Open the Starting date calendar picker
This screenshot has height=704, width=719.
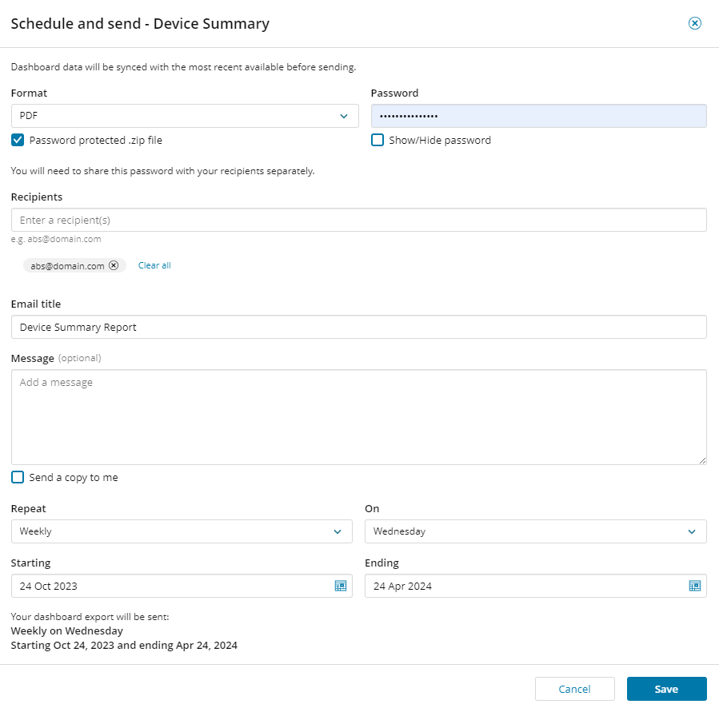340,586
